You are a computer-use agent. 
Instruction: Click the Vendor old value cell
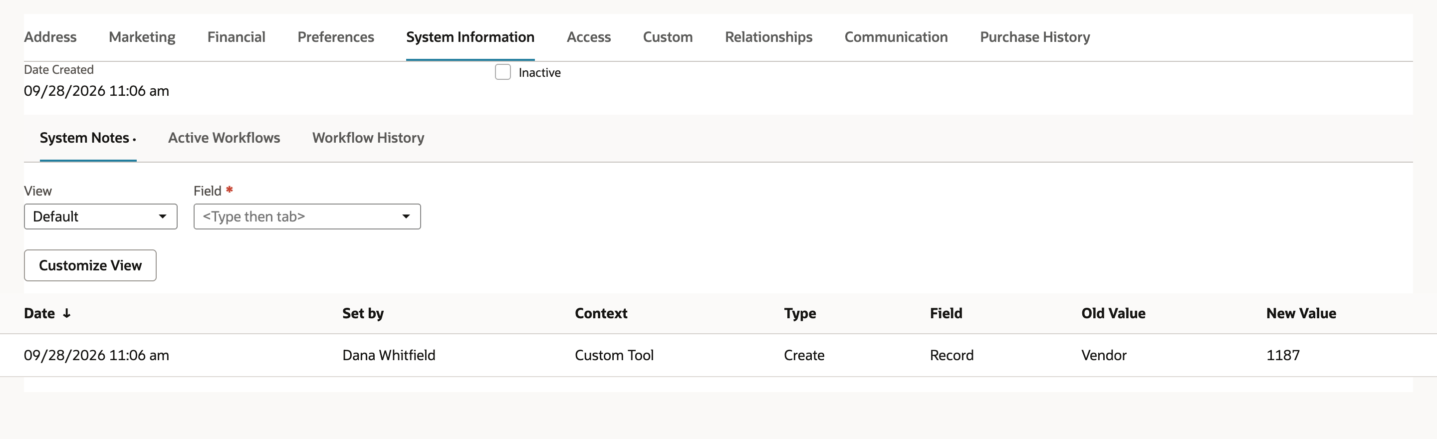pyautogui.click(x=1104, y=355)
